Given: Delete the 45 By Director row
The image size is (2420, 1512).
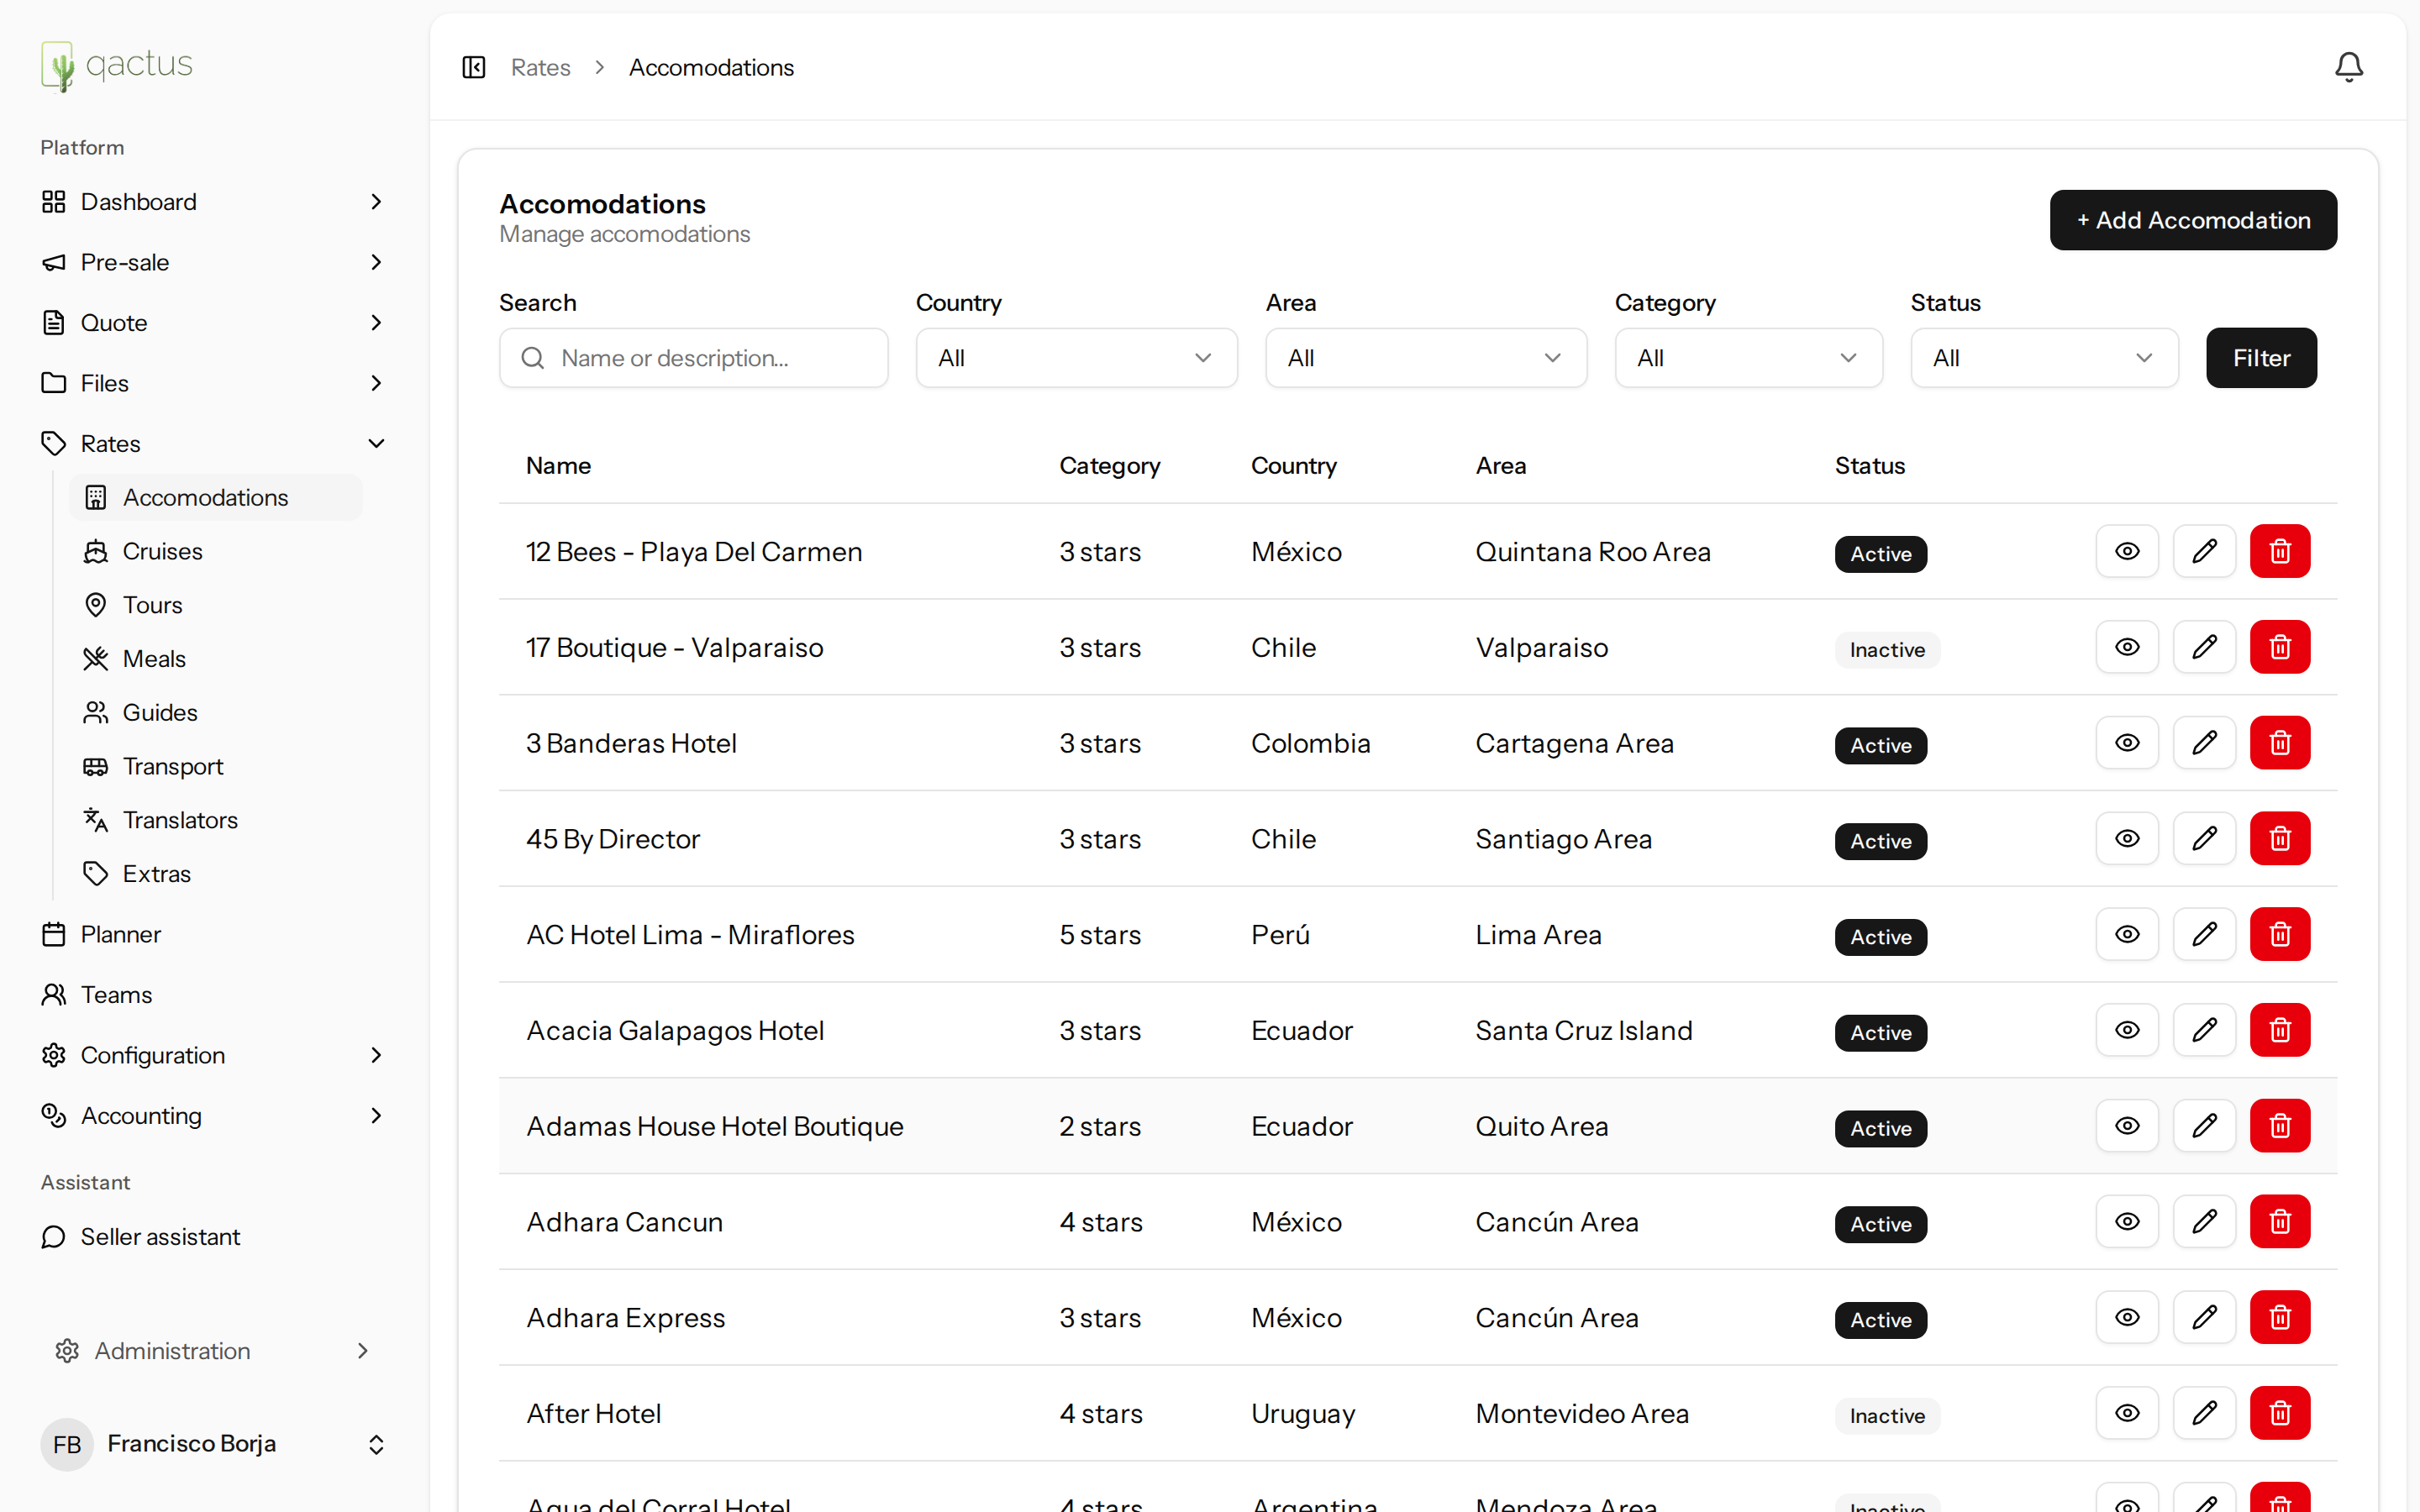Looking at the screenshot, I should pos(2280,838).
